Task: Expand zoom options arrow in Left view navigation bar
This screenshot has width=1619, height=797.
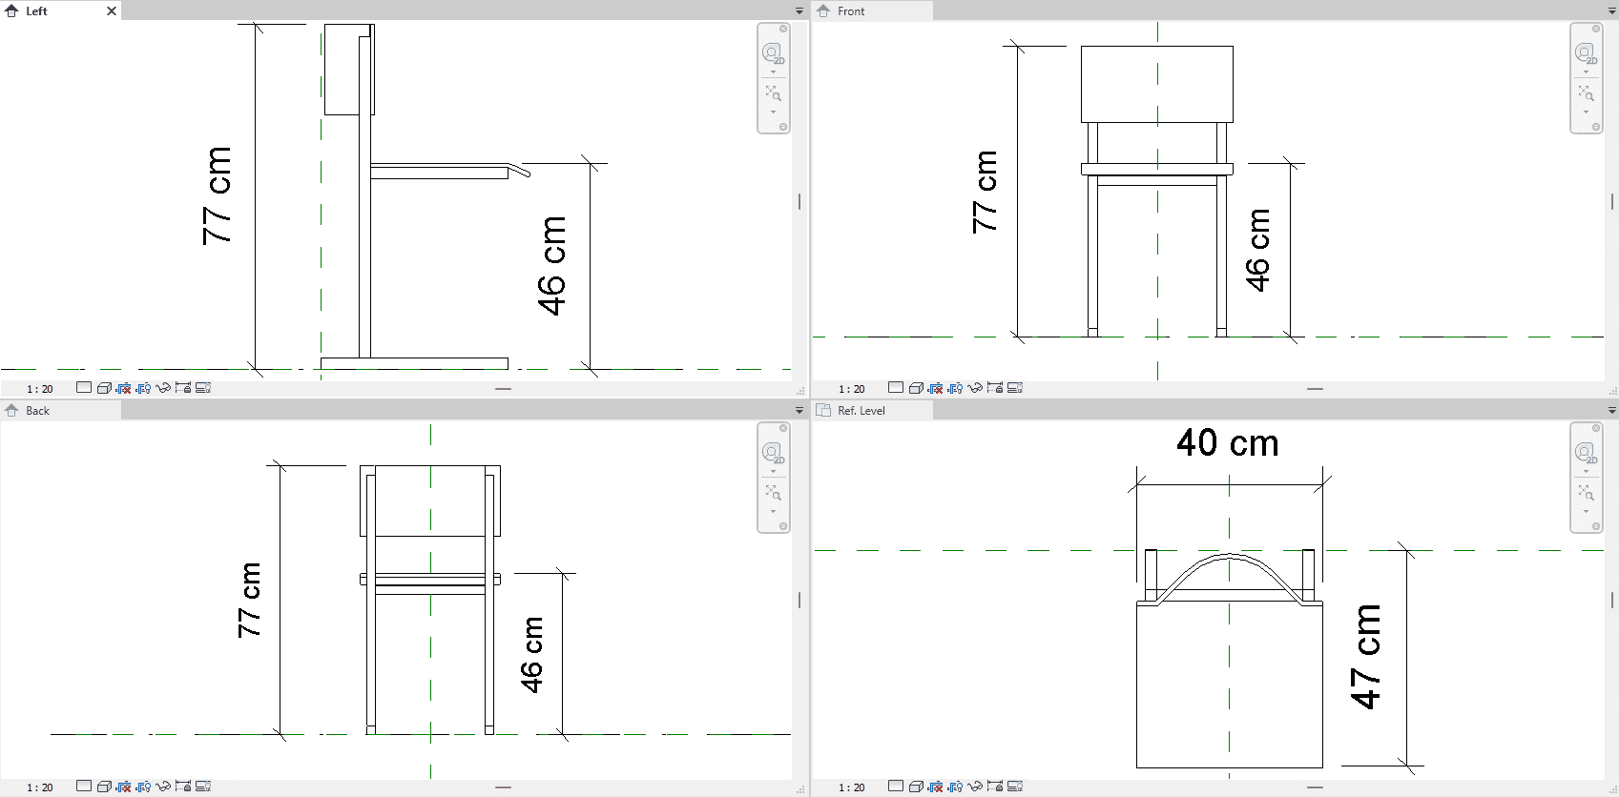Action: (x=773, y=112)
